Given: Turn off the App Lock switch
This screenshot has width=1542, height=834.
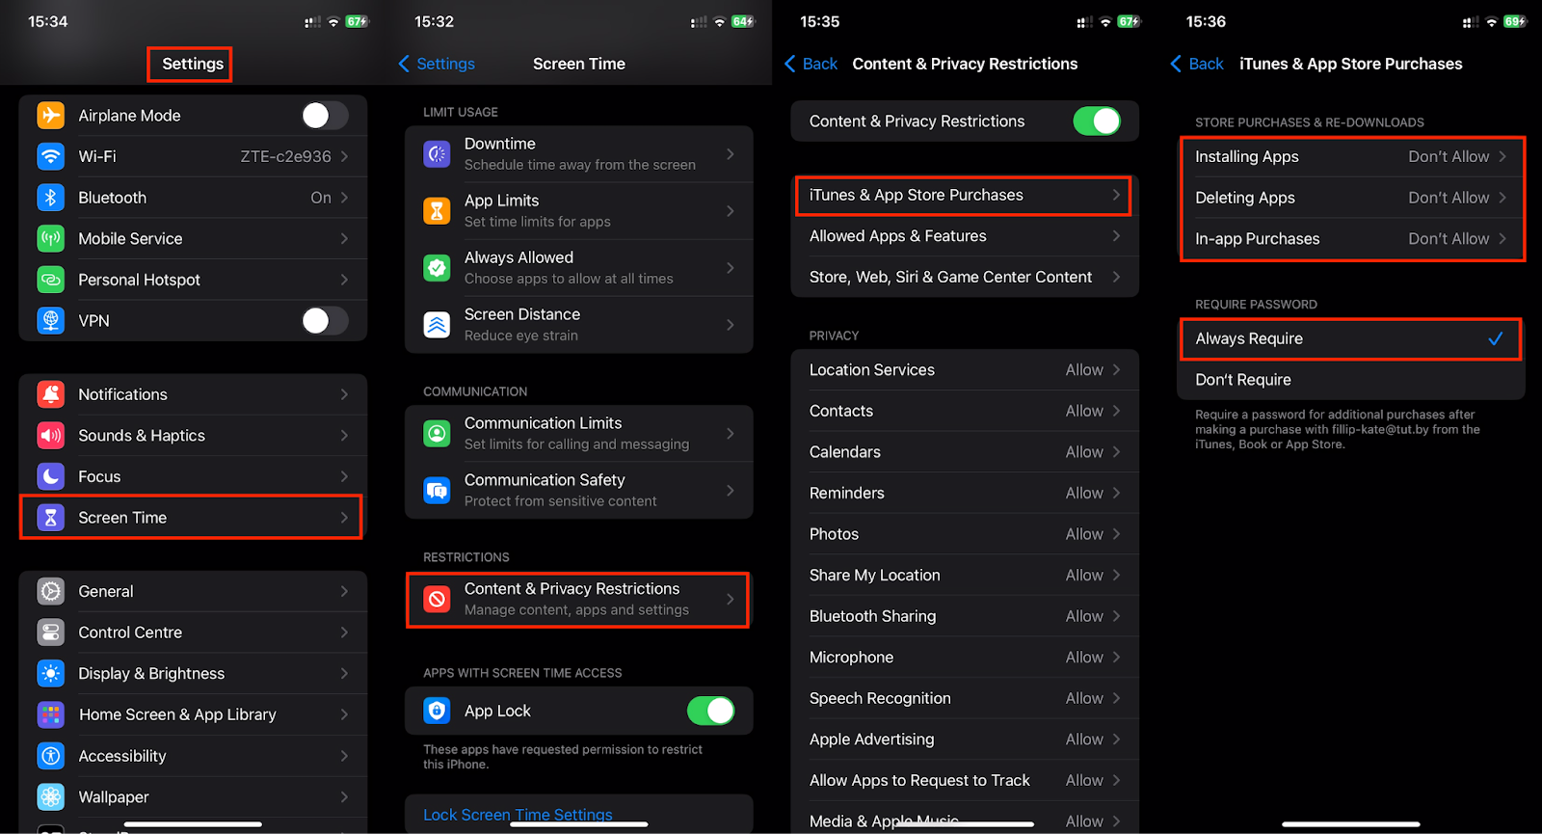Looking at the screenshot, I should coord(710,711).
